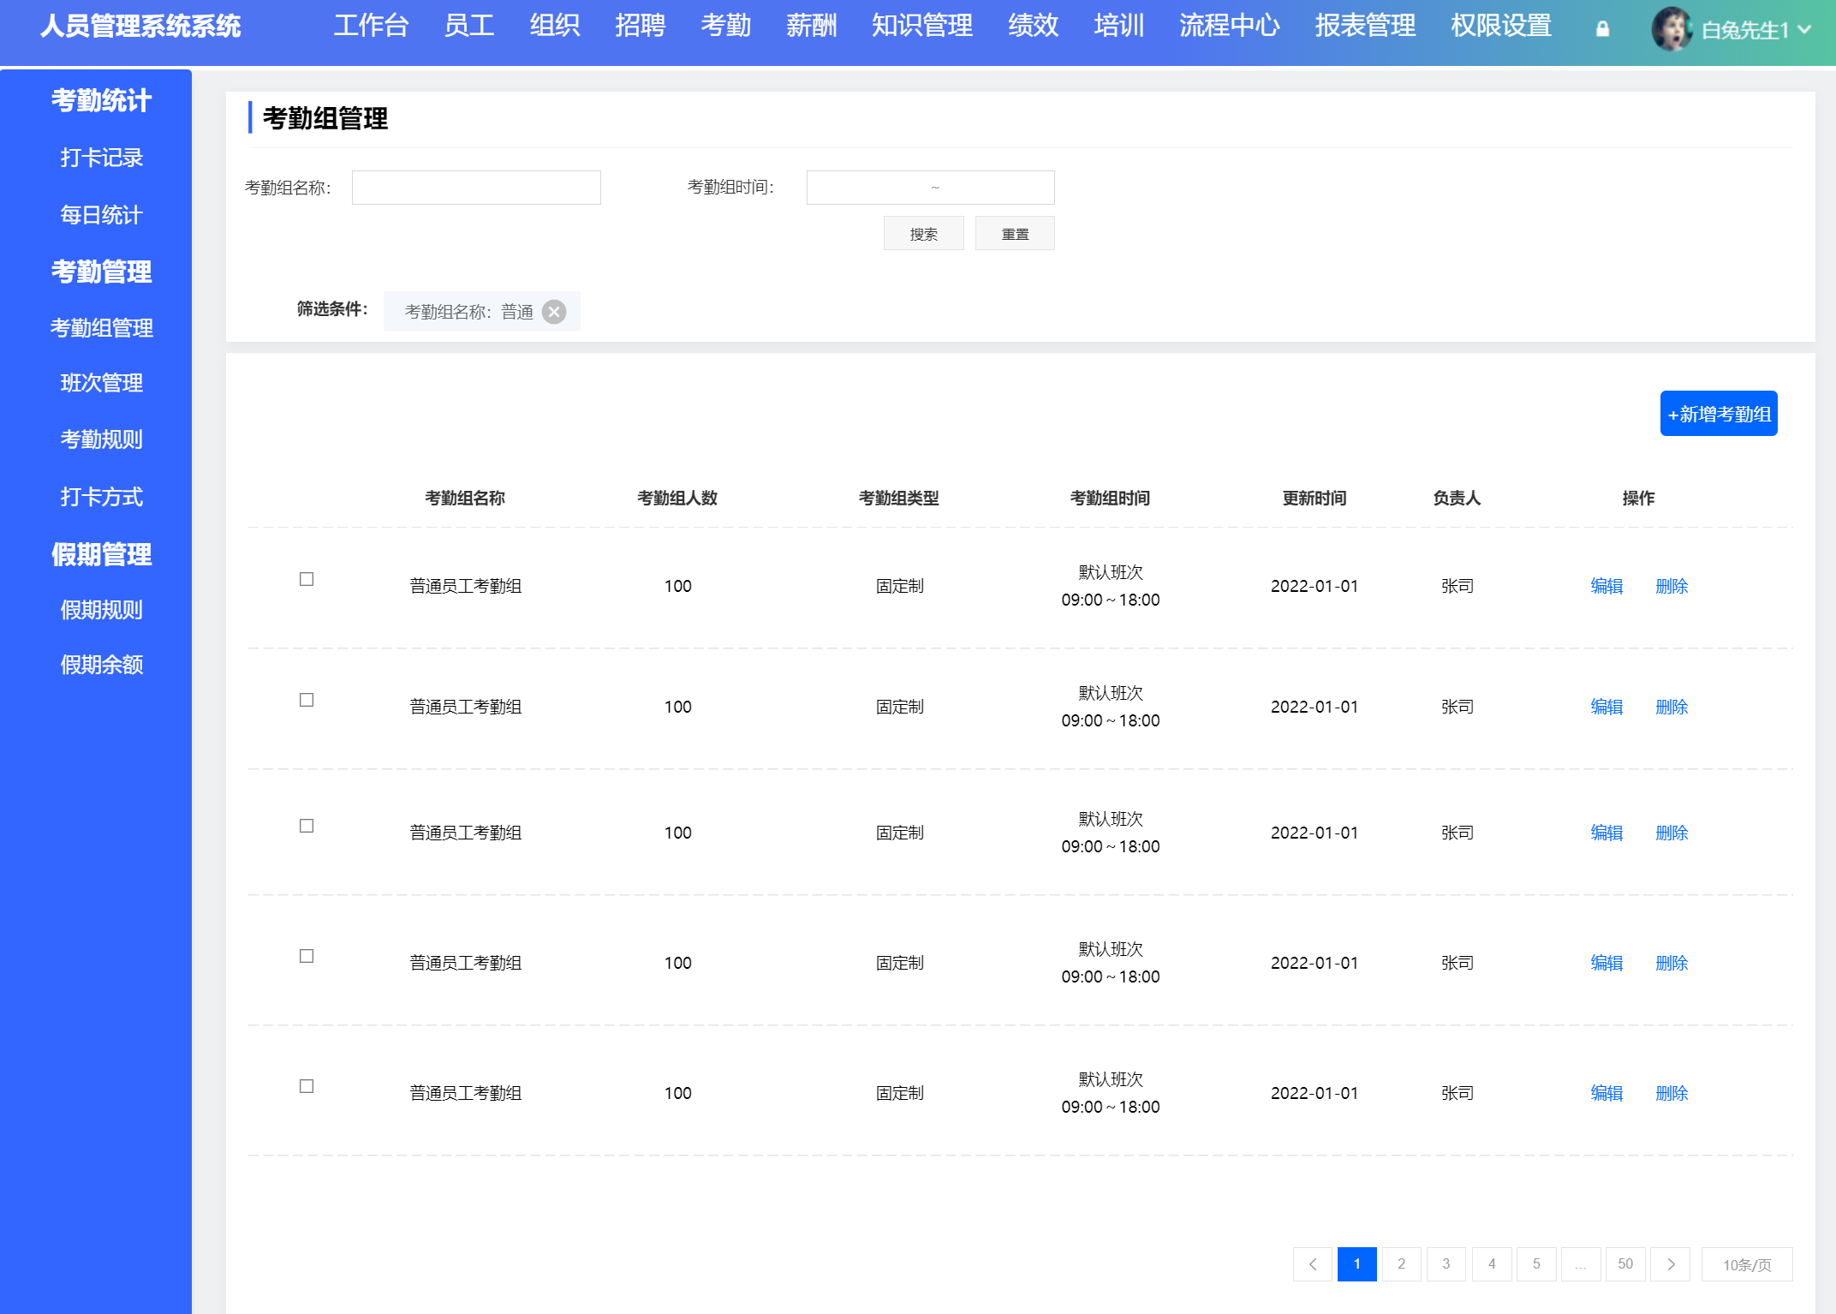Expand the 白兔先生1 account dropdown arrow

pos(1803,29)
